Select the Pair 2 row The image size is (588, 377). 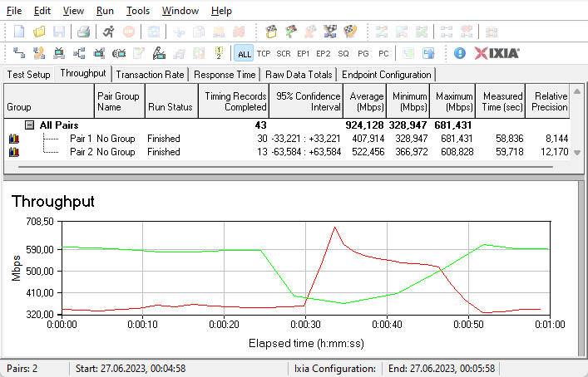point(287,152)
